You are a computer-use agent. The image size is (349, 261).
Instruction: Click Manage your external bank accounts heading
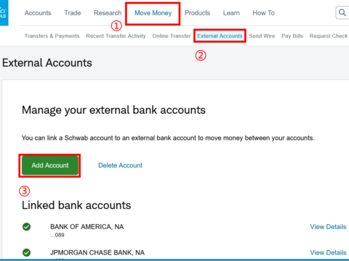pos(113,110)
